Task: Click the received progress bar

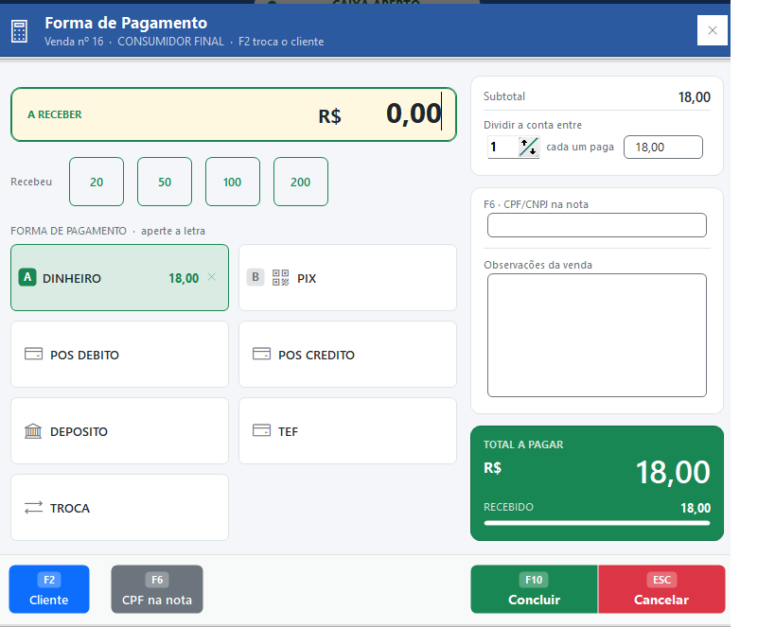Action: tap(596, 523)
